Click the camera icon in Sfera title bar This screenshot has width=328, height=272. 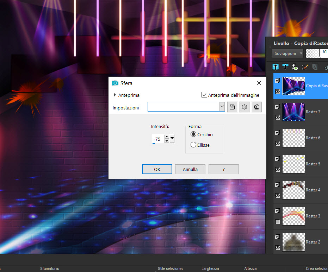point(115,83)
